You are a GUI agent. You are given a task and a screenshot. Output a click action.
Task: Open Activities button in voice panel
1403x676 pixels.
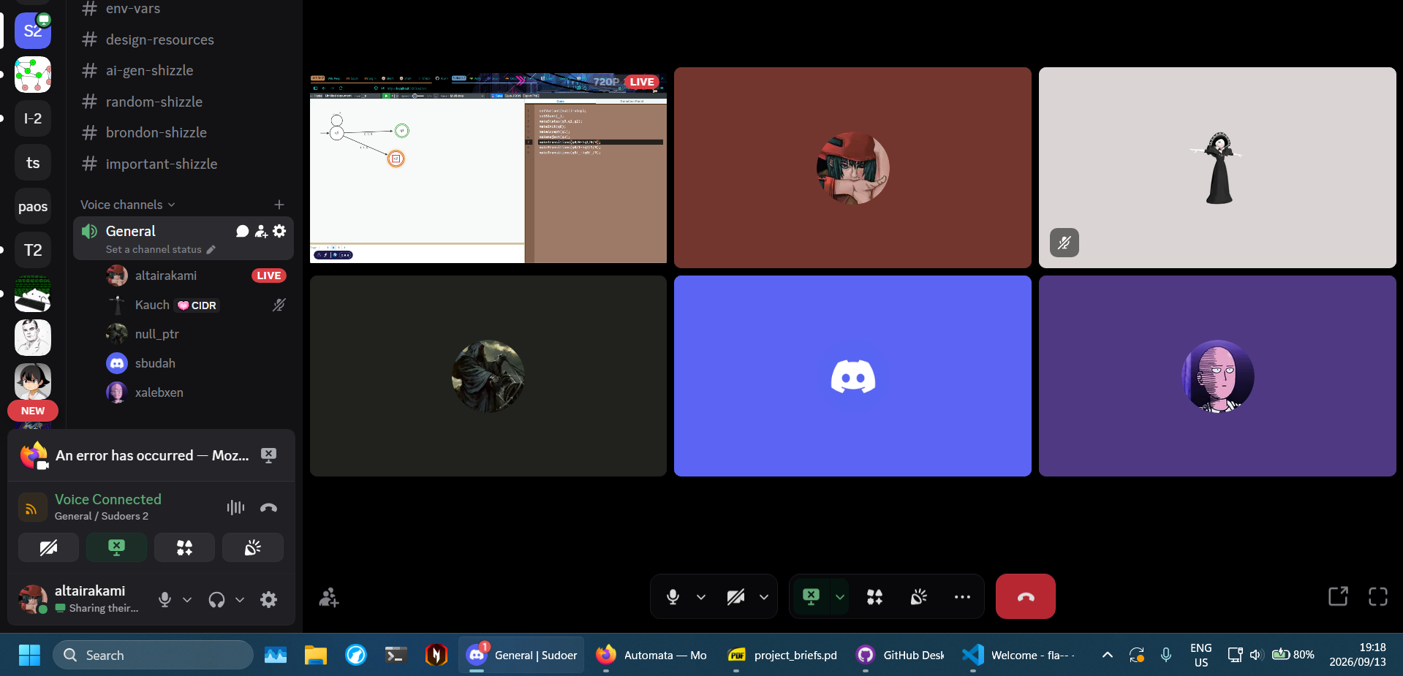pos(184,547)
